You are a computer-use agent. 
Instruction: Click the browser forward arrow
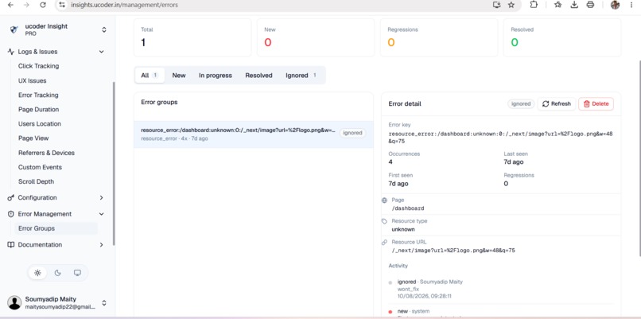pos(26,5)
